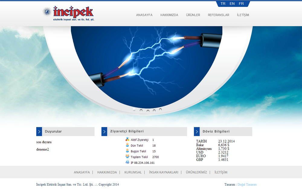Click the arrow icon beside Ziyaretçi Bilgileri

coord(104,132)
